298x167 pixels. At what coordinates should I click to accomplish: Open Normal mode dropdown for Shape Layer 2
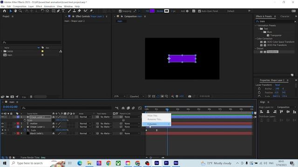click(x=85, y=117)
